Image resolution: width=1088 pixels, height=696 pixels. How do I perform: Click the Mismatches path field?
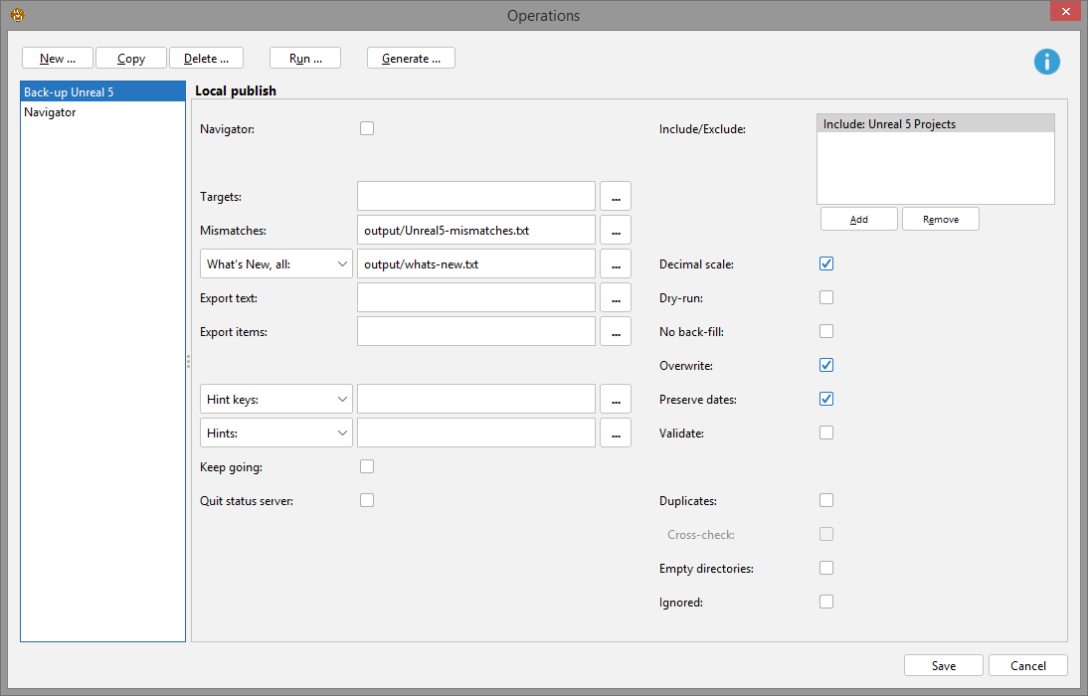pos(476,231)
